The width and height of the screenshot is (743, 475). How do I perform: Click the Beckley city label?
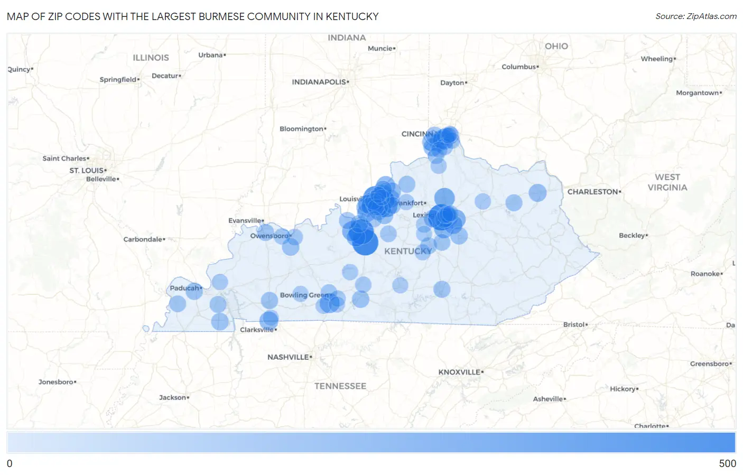coord(632,236)
